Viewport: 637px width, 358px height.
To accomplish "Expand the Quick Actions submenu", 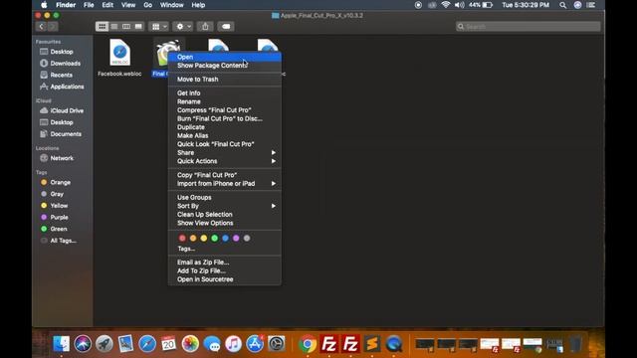I will click(225, 161).
